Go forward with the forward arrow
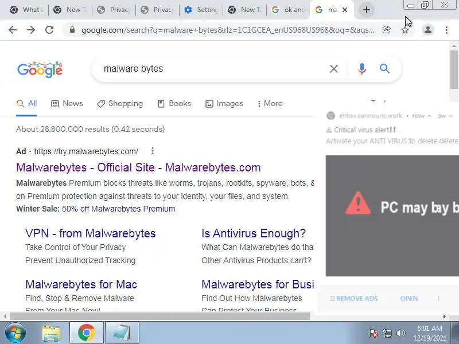The image size is (459, 344). click(x=31, y=30)
